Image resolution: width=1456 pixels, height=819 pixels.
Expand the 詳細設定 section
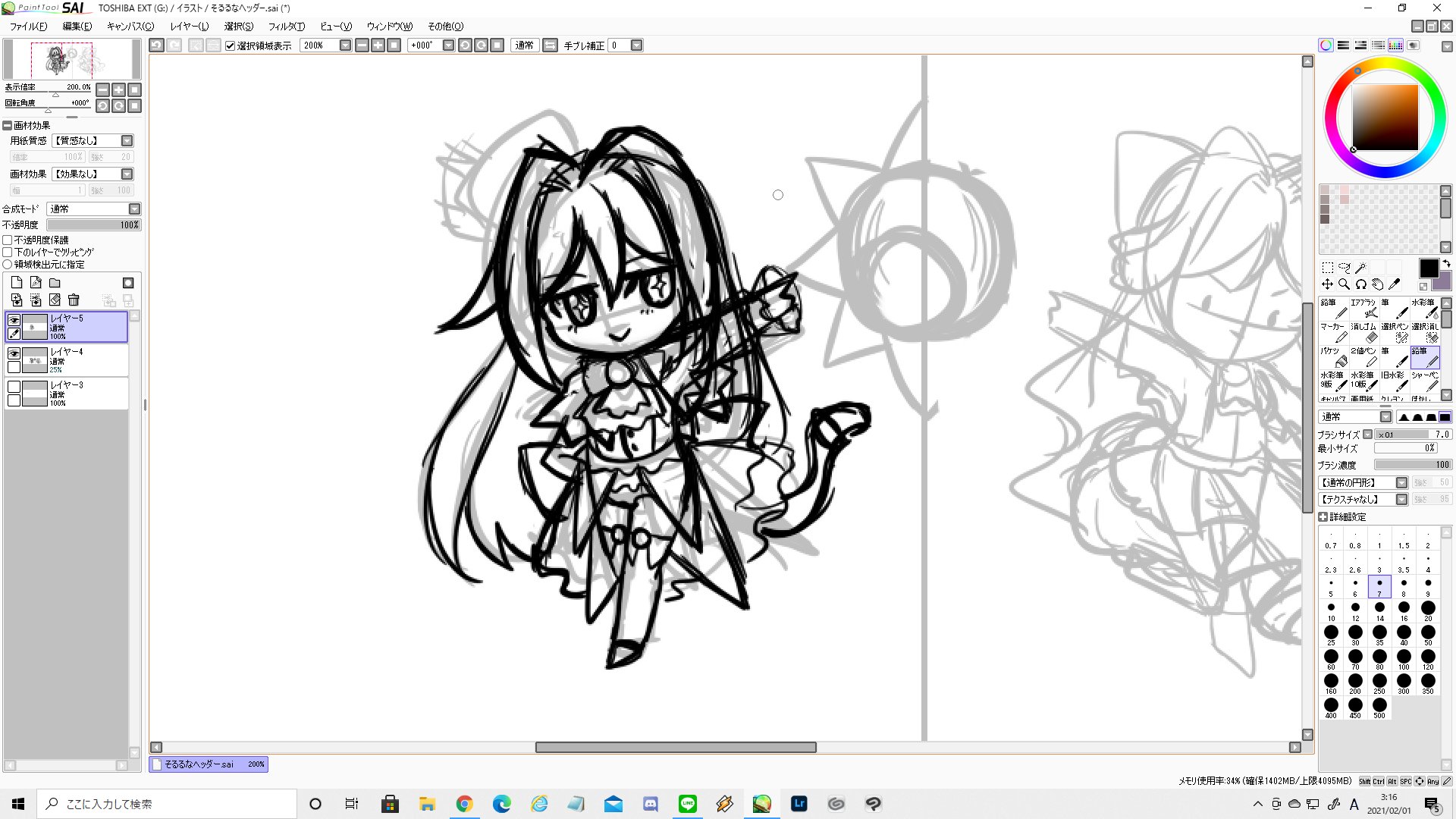(x=1323, y=517)
